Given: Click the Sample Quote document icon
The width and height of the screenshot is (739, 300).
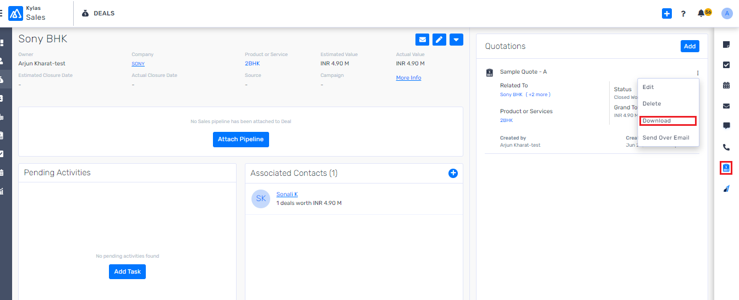Looking at the screenshot, I should pyautogui.click(x=490, y=73).
